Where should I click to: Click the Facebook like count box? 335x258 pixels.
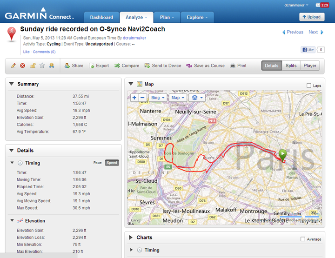[x=321, y=50]
